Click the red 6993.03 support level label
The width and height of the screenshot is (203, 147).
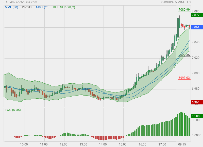[184, 78]
